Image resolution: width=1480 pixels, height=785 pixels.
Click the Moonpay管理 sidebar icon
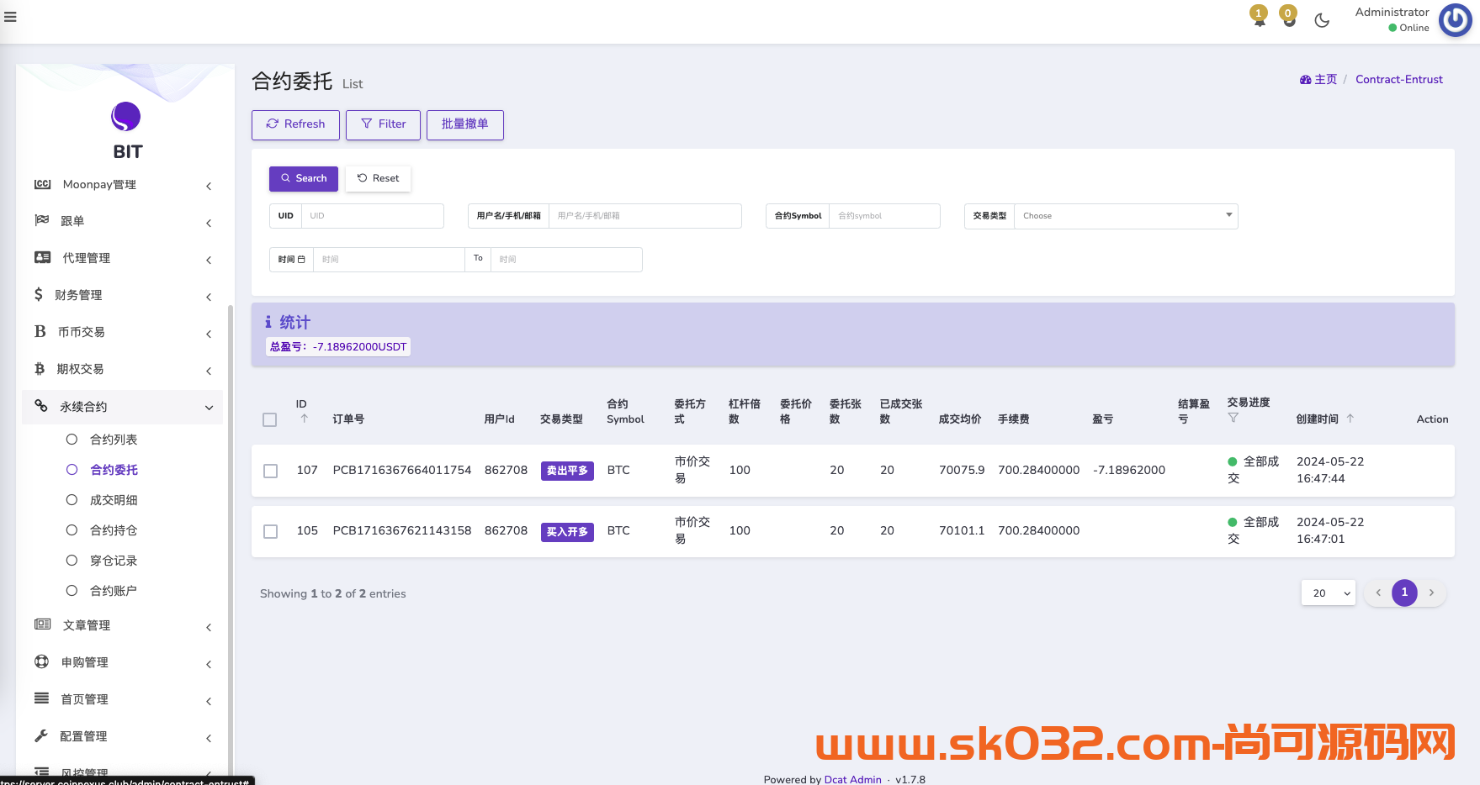42,184
